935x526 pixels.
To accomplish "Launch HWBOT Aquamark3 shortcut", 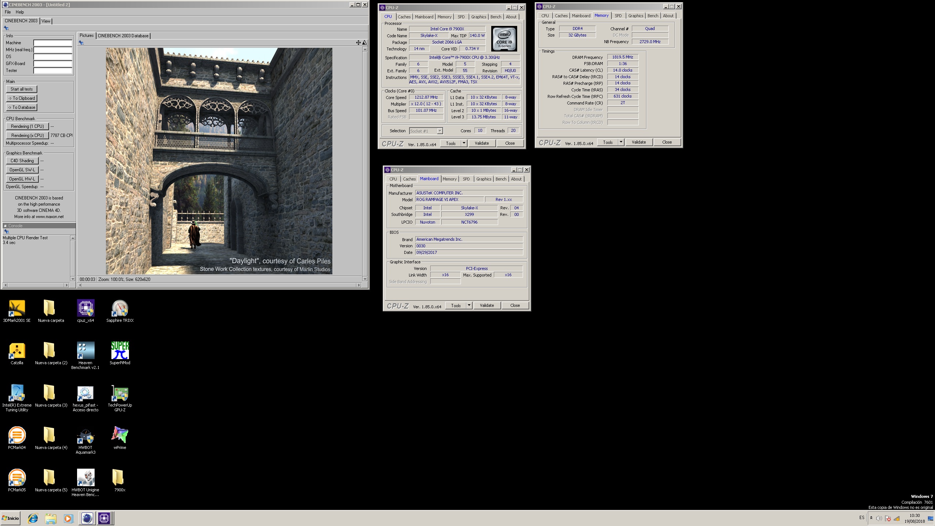I will click(85, 440).
